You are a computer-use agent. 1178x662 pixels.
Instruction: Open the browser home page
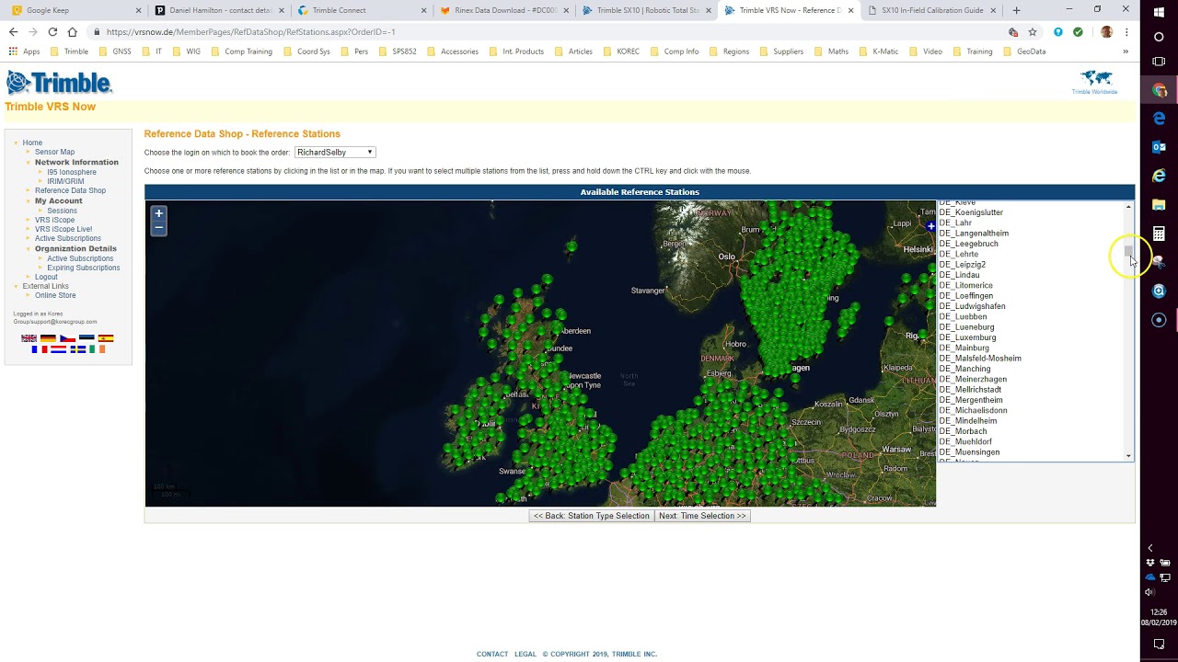point(72,32)
